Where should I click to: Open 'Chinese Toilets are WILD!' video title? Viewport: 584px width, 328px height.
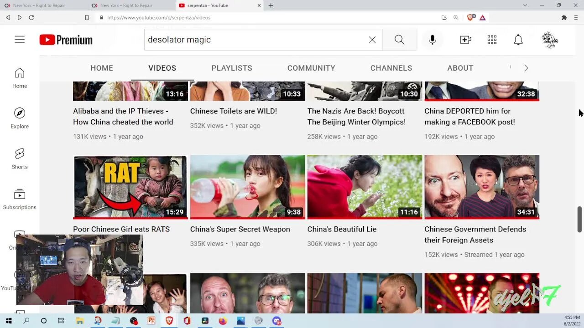[x=234, y=111]
